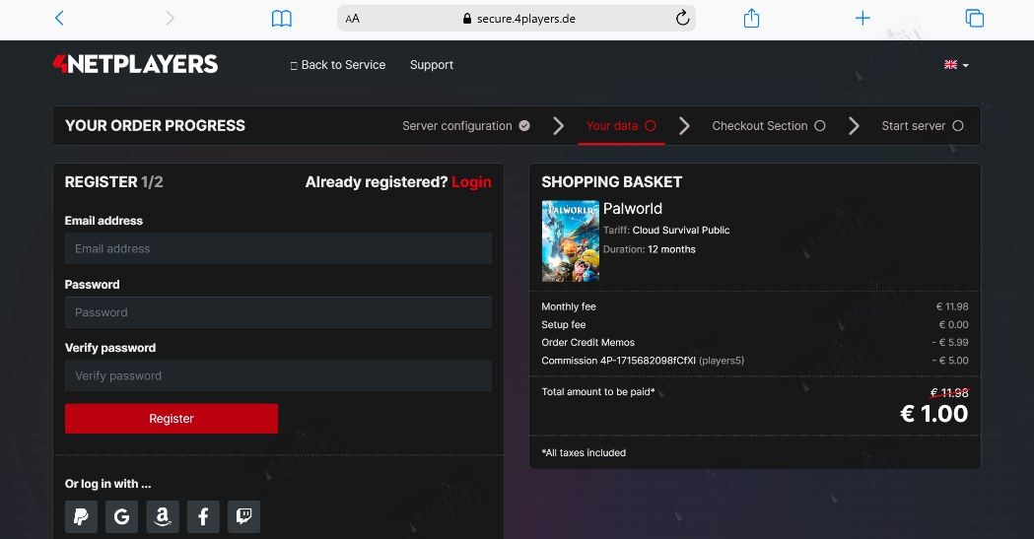1034x539 pixels.
Task: Open the AA reader text-size menu
Action: point(353,19)
